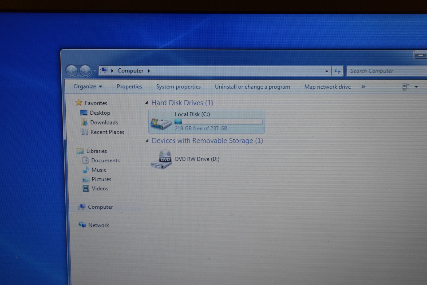Click Hard Disk Drives (1) heading

pyautogui.click(x=182, y=103)
